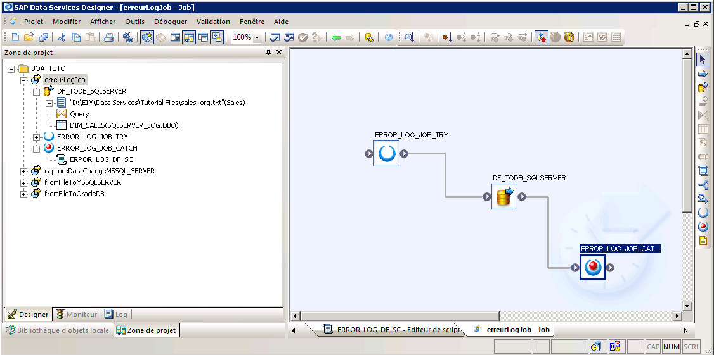Select the DF_TODB_SQLSERVER data flow icon on canvas
The height and width of the screenshot is (355, 714).
coord(504,197)
